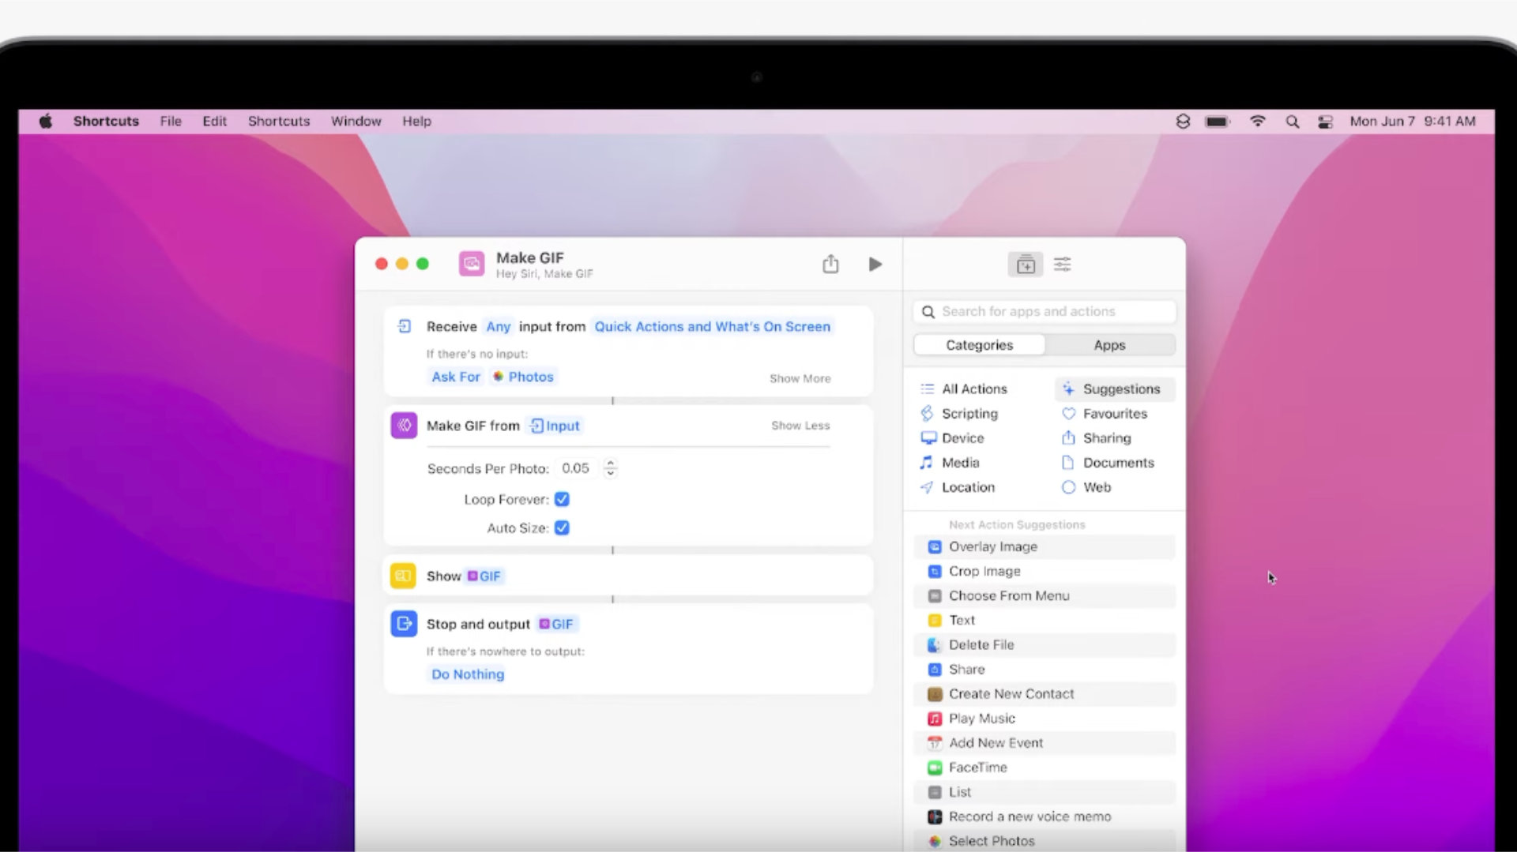Toggle the Auto Size checkbox
This screenshot has width=1517, height=852.
pos(562,527)
